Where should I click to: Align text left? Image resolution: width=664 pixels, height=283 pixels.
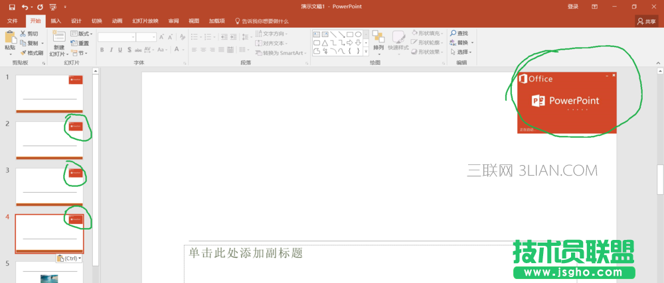(194, 50)
